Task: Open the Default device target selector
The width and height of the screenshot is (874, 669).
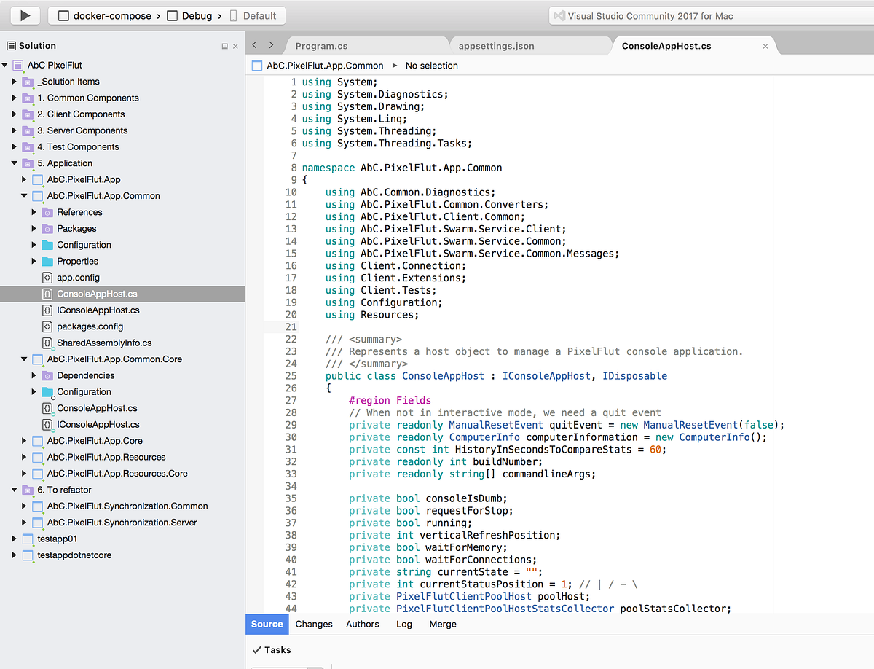Action: coord(253,15)
